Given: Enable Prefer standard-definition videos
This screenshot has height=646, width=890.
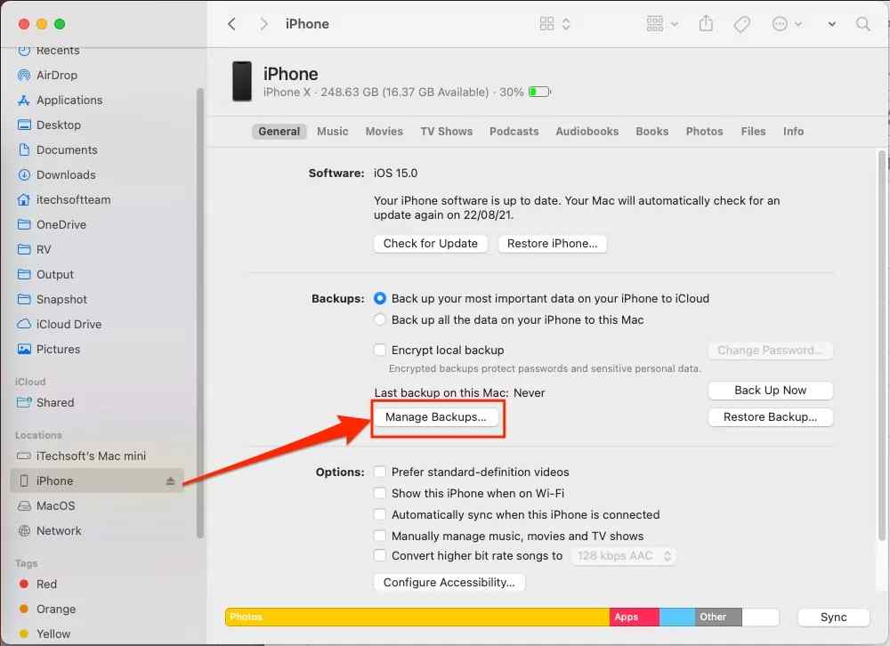Looking at the screenshot, I should [380, 472].
